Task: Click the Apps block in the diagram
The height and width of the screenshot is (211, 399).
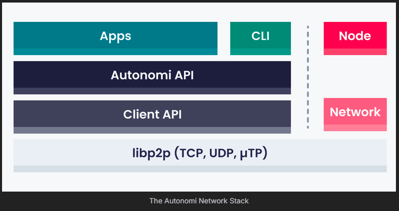Action: 115,38
